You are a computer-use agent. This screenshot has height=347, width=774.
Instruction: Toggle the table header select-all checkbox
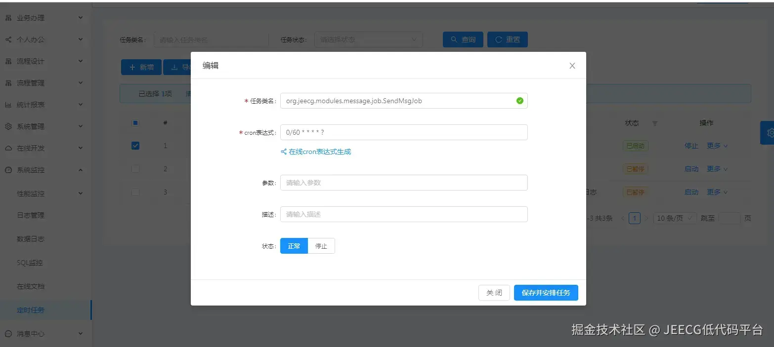tap(135, 123)
